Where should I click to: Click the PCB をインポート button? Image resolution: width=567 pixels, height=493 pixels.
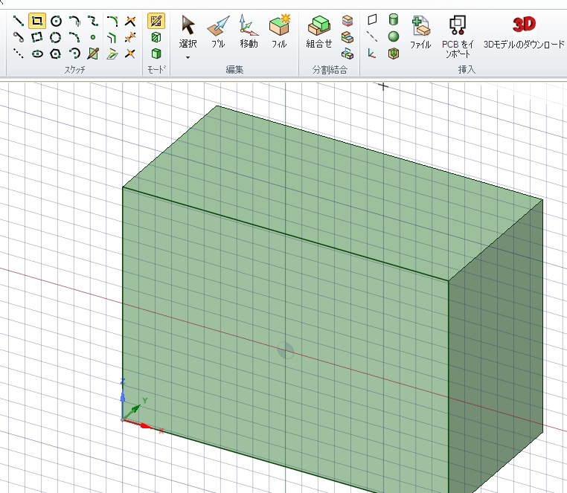point(458,37)
